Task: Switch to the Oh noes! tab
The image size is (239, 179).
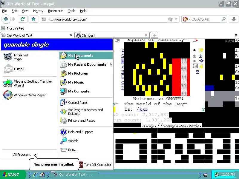Action: (x=112, y=35)
